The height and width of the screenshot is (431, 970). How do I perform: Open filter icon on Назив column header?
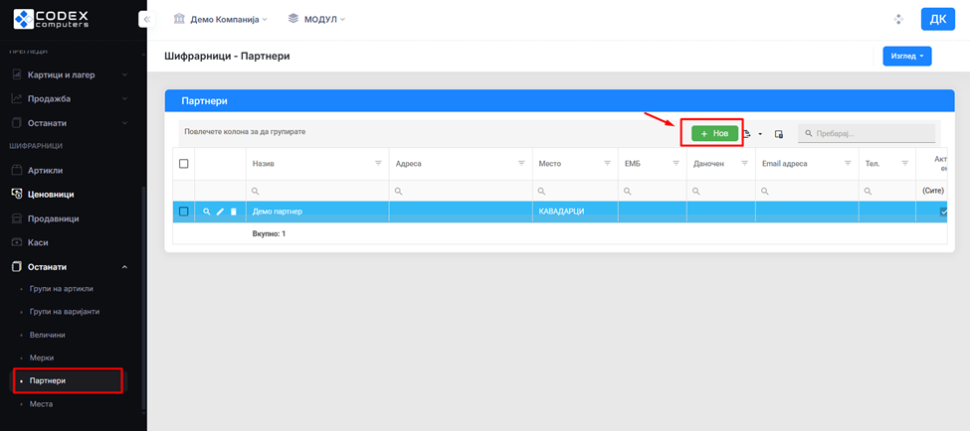coord(378,163)
